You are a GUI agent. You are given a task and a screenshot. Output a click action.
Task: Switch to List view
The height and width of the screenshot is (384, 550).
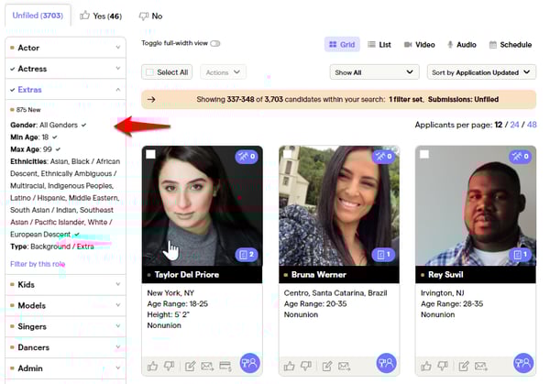click(x=379, y=45)
